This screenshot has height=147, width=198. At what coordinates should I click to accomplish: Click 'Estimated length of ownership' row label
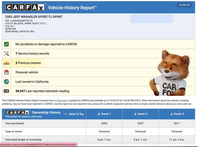tap(23, 140)
